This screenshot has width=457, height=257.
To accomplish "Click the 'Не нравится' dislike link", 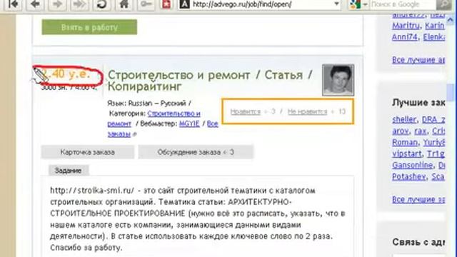I will (307, 111).
